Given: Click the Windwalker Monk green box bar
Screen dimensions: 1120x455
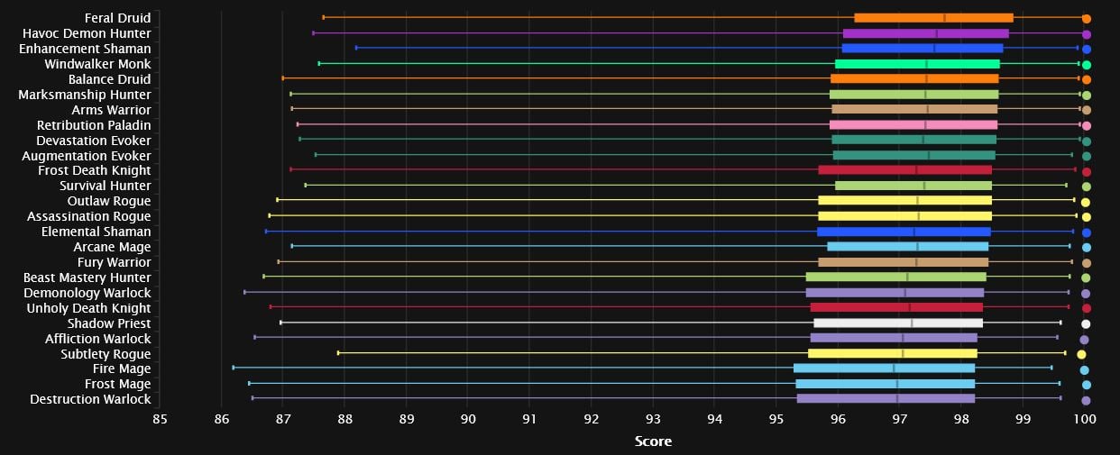Looking at the screenshot, I should pos(917,64).
